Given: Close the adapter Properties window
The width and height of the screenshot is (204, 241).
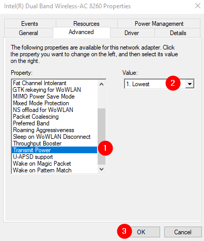Looking at the screenshot, I should pyautogui.click(x=198, y=6).
